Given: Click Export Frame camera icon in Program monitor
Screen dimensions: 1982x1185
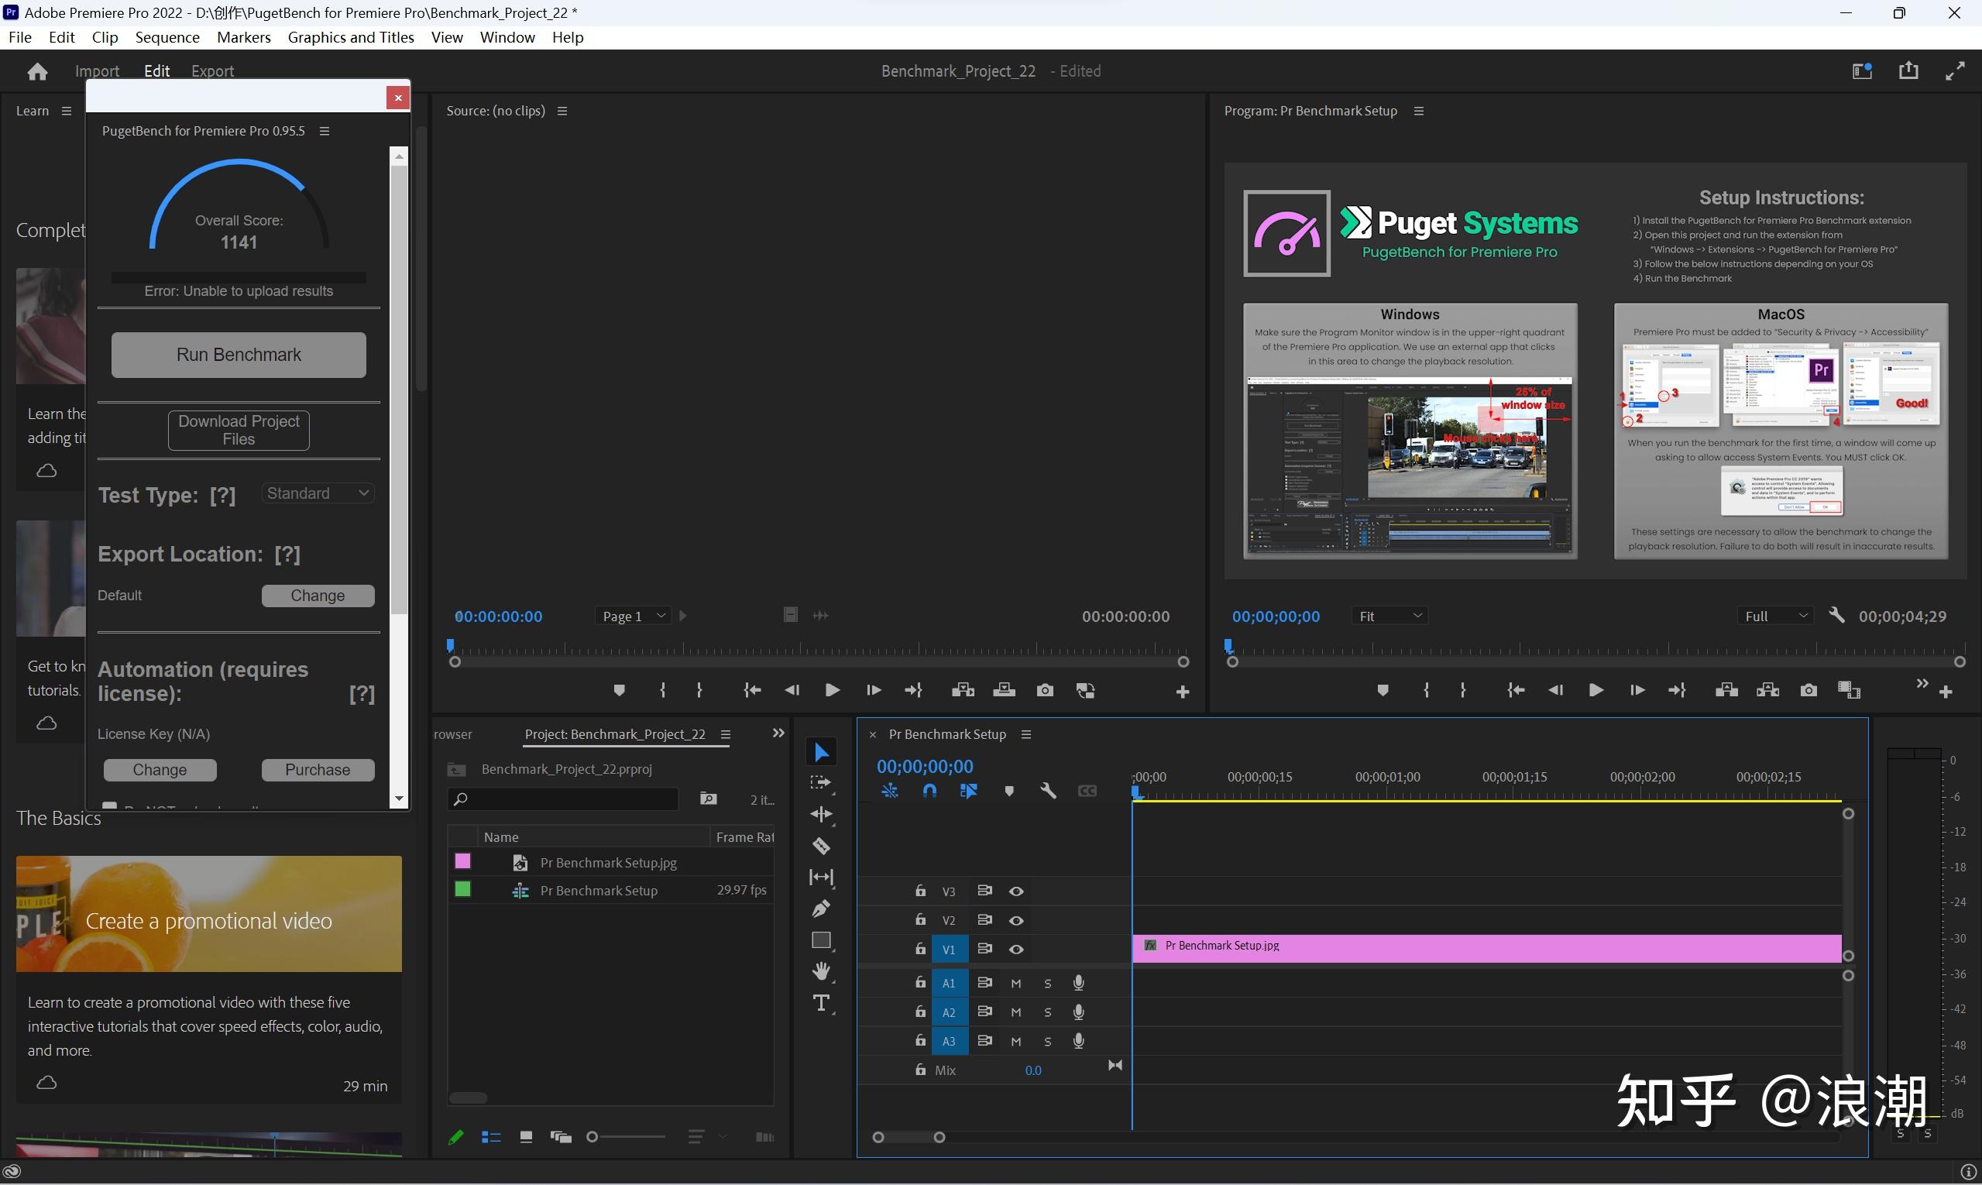Looking at the screenshot, I should [1809, 690].
